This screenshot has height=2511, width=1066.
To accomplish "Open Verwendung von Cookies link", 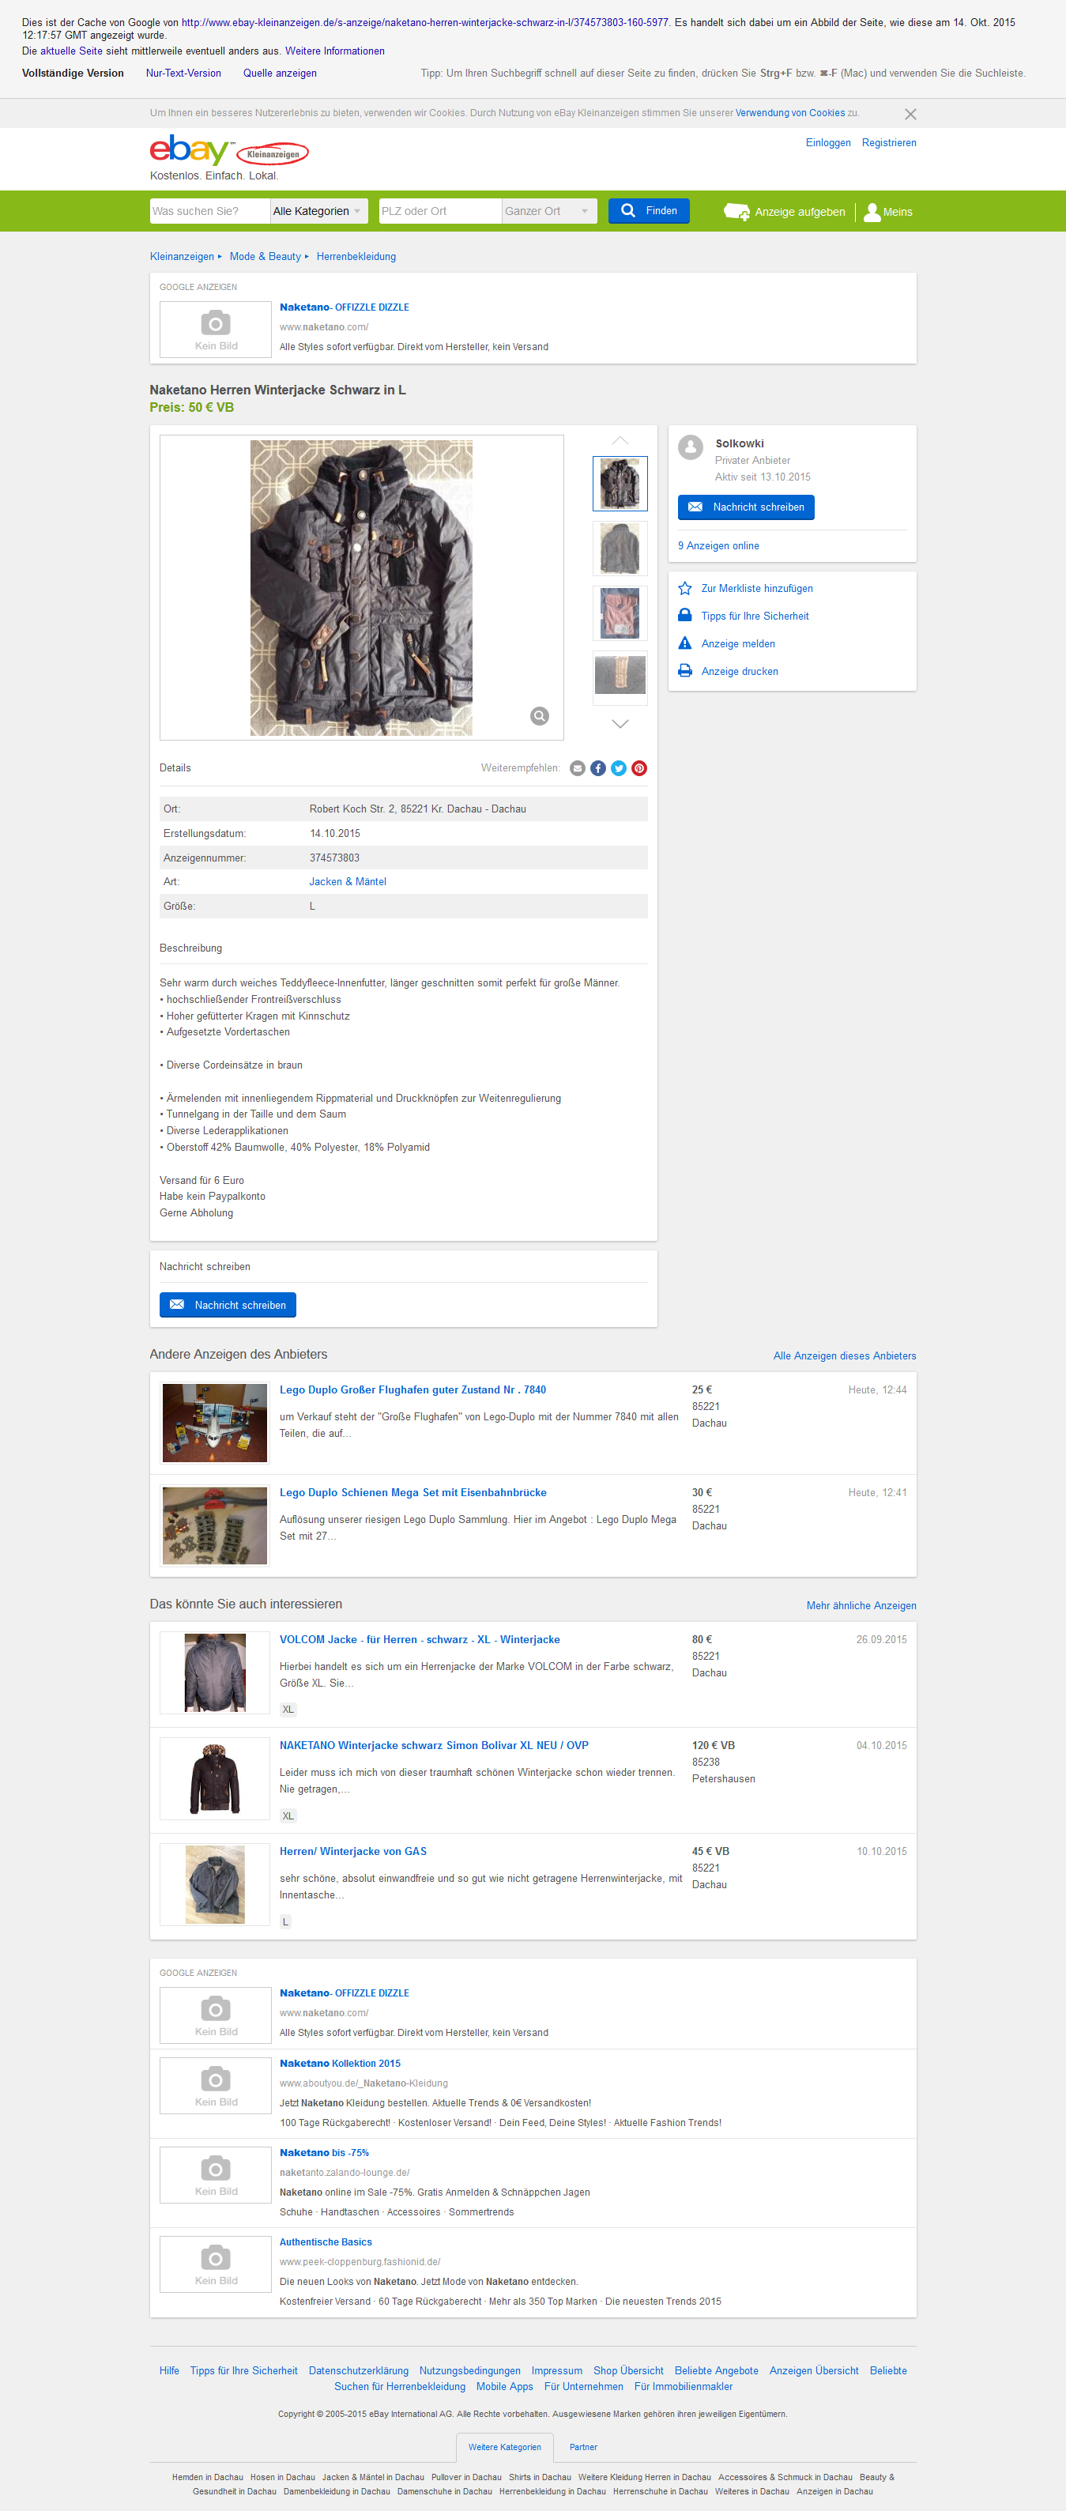I will [790, 113].
